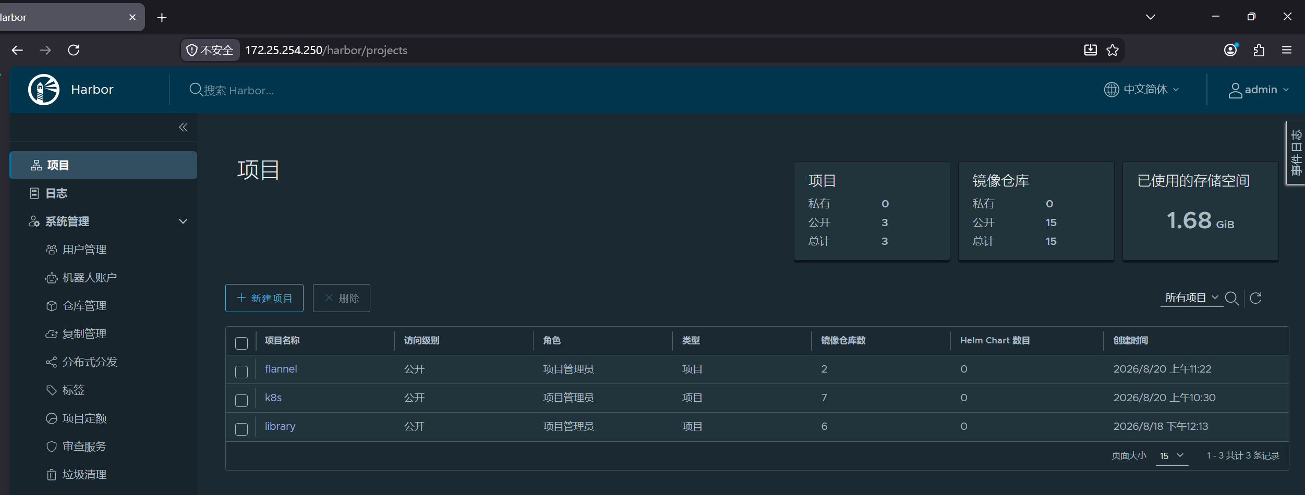This screenshot has width=1305, height=495.
Task: Click the browser address bar URL
Action: point(326,50)
